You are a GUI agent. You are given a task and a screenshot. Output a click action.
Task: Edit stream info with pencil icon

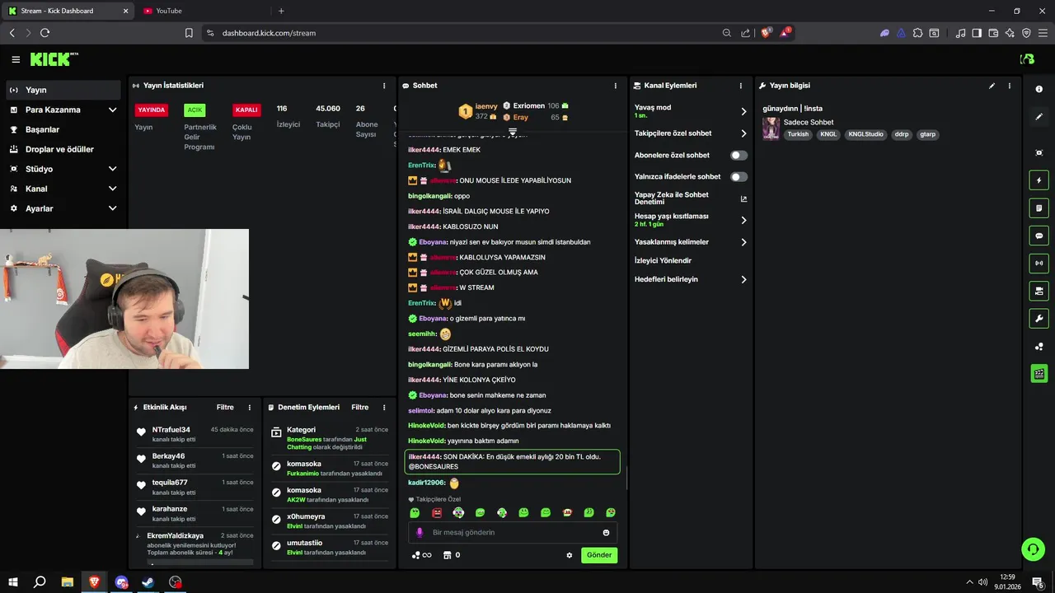pyautogui.click(x=992, y=86)
